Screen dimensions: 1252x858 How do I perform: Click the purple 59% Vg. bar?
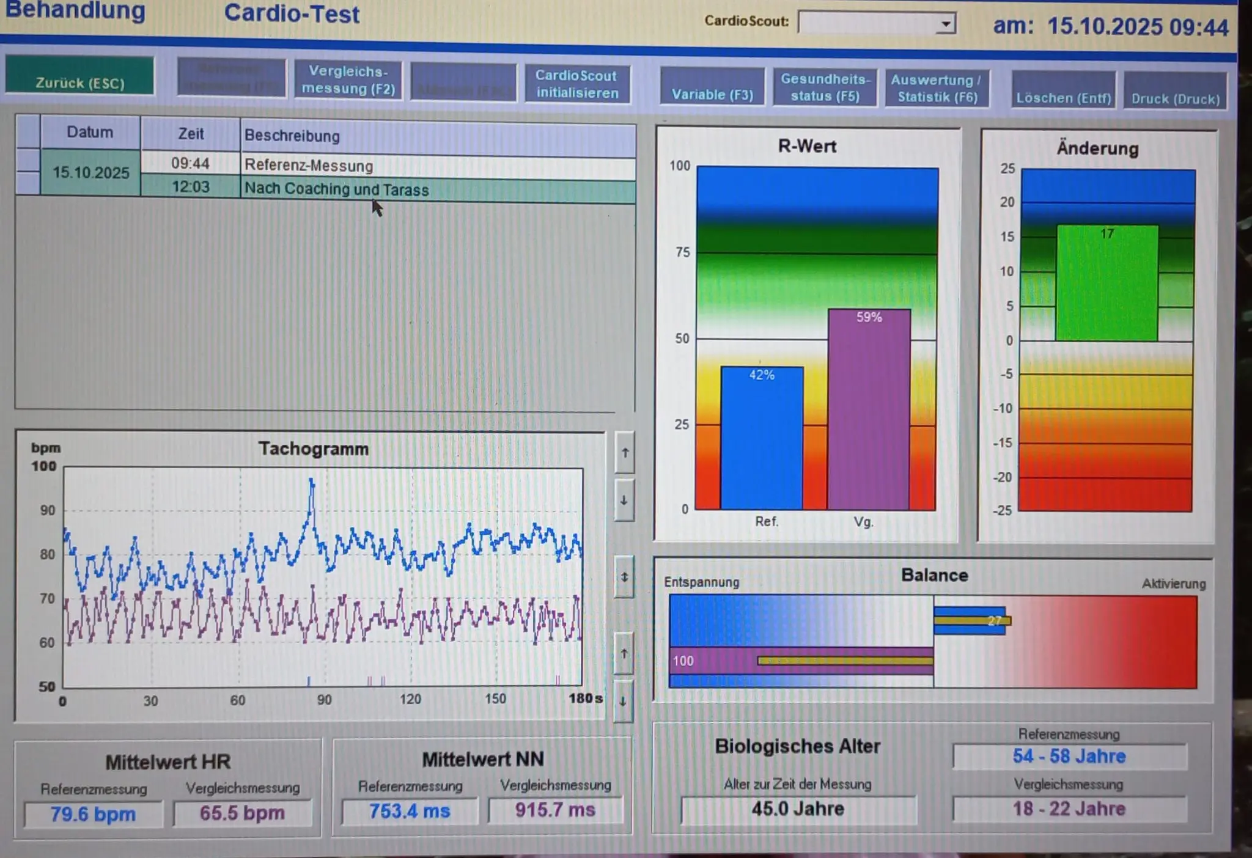coord(869,409)
